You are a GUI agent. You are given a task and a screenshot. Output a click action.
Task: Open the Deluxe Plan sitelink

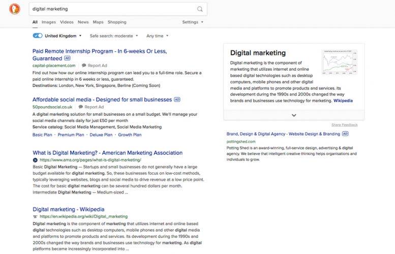click(x=101, y=135)
